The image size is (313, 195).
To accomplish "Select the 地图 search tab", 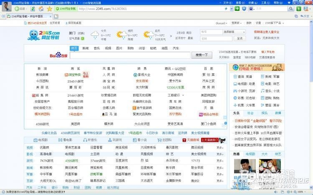I will point(164,48).
